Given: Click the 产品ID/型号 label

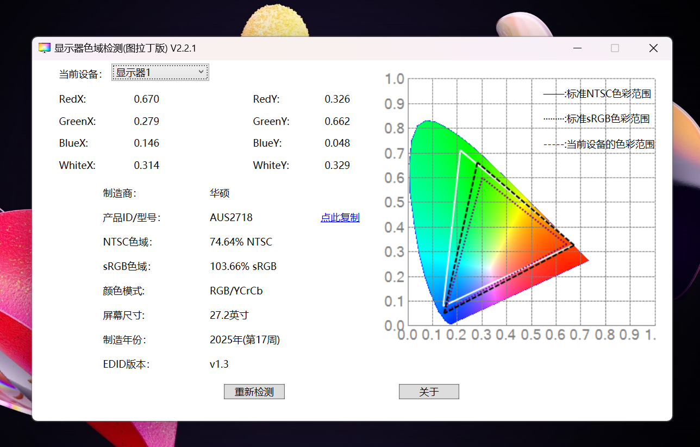Looking at the screenshot, I should pos(132,218).
